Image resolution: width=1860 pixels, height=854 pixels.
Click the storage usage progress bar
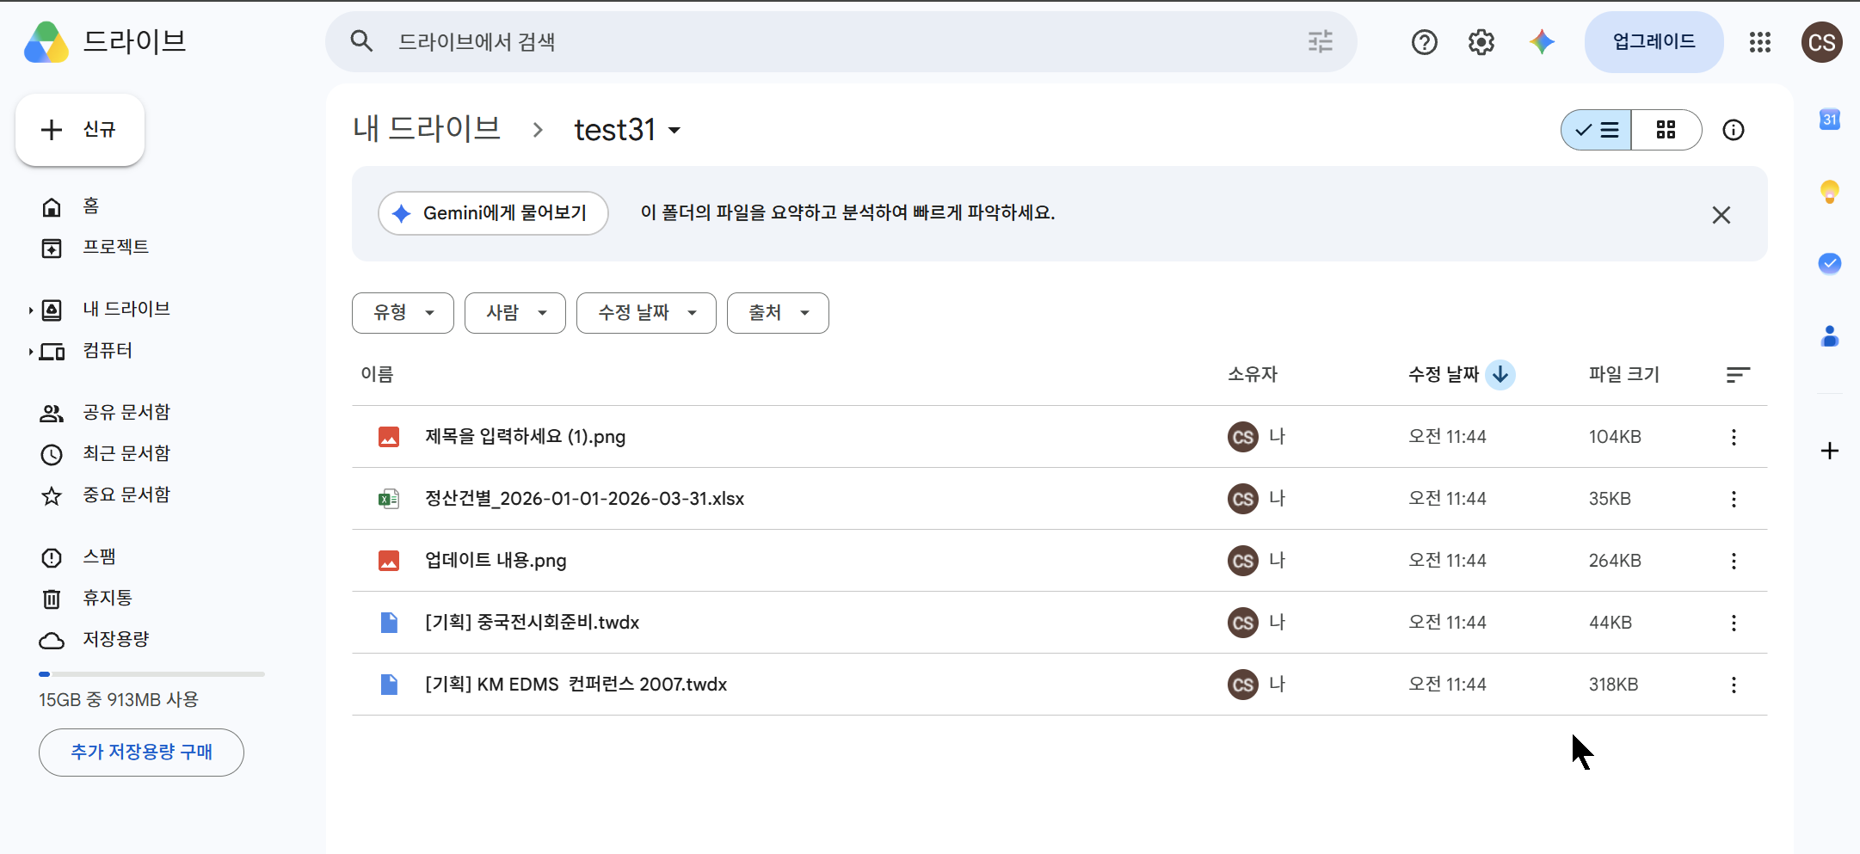pos(151,674)
